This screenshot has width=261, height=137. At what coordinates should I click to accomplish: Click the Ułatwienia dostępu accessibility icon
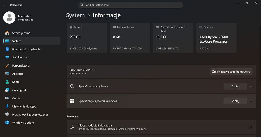point(7,106)
